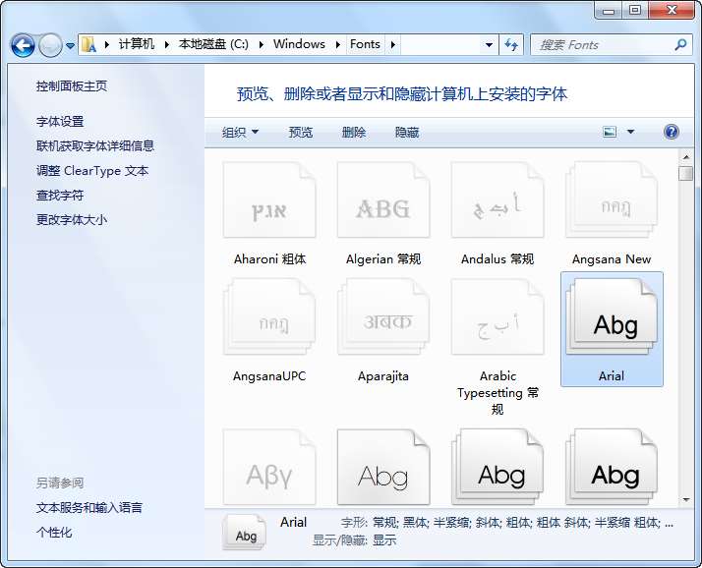
Task: Open the address bar history dropdown
Action: [x=490, y=44]
